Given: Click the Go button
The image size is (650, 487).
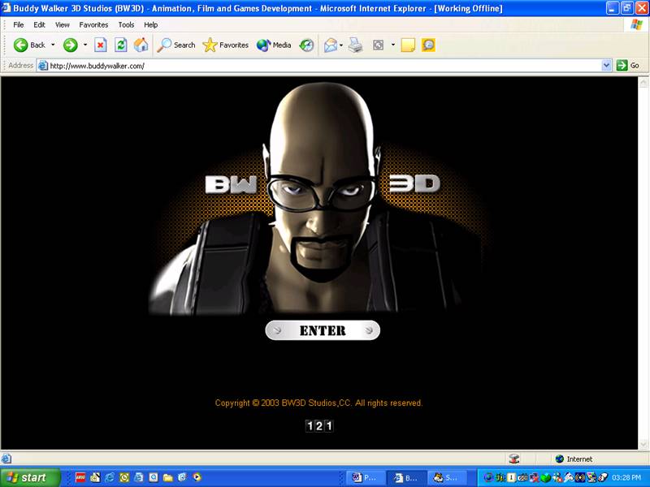Looking at the screenshot, I should (628, 66).
